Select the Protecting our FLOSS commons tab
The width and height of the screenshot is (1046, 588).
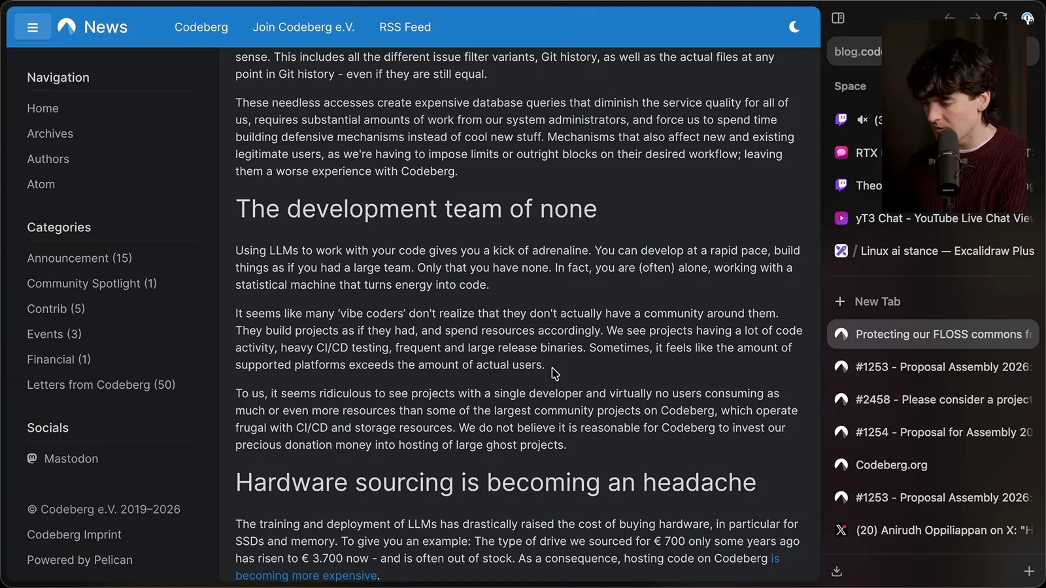(933, 334)
